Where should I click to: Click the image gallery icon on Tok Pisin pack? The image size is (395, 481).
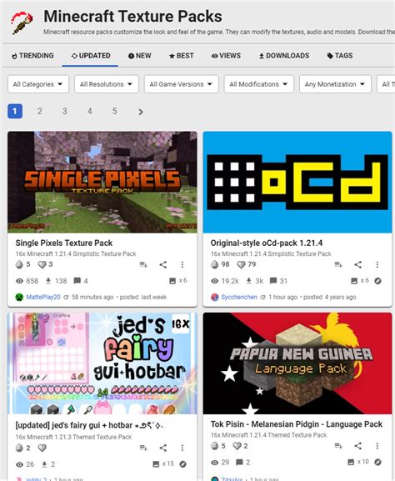coord(351,462)
